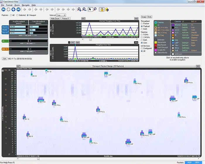Click the zoom out magnifier icon
Viewport: 205px width, 164px height.
[84, 9]
